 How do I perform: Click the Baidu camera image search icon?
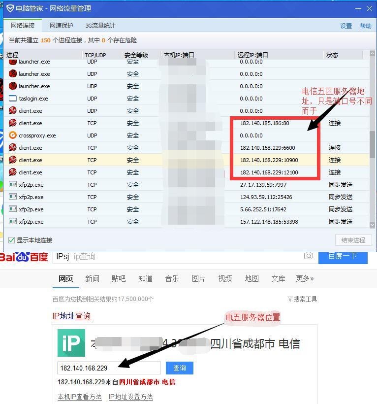coord(309,256)
